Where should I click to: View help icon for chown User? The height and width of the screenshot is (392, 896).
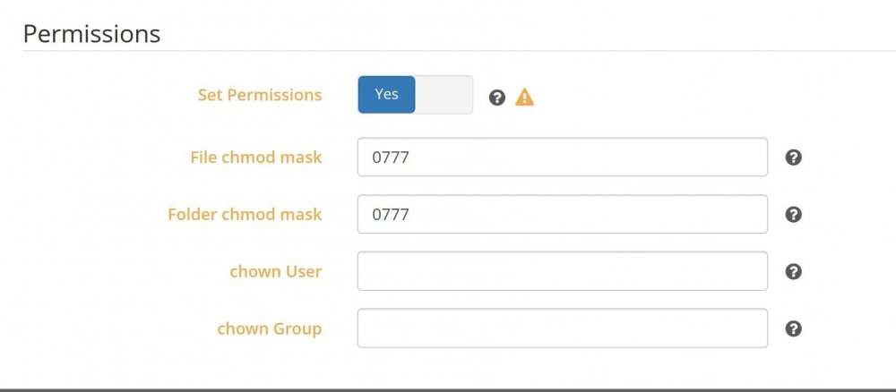click(x=793, y=271)
